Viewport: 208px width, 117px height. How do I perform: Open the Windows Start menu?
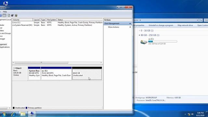(x=4, y=114)
